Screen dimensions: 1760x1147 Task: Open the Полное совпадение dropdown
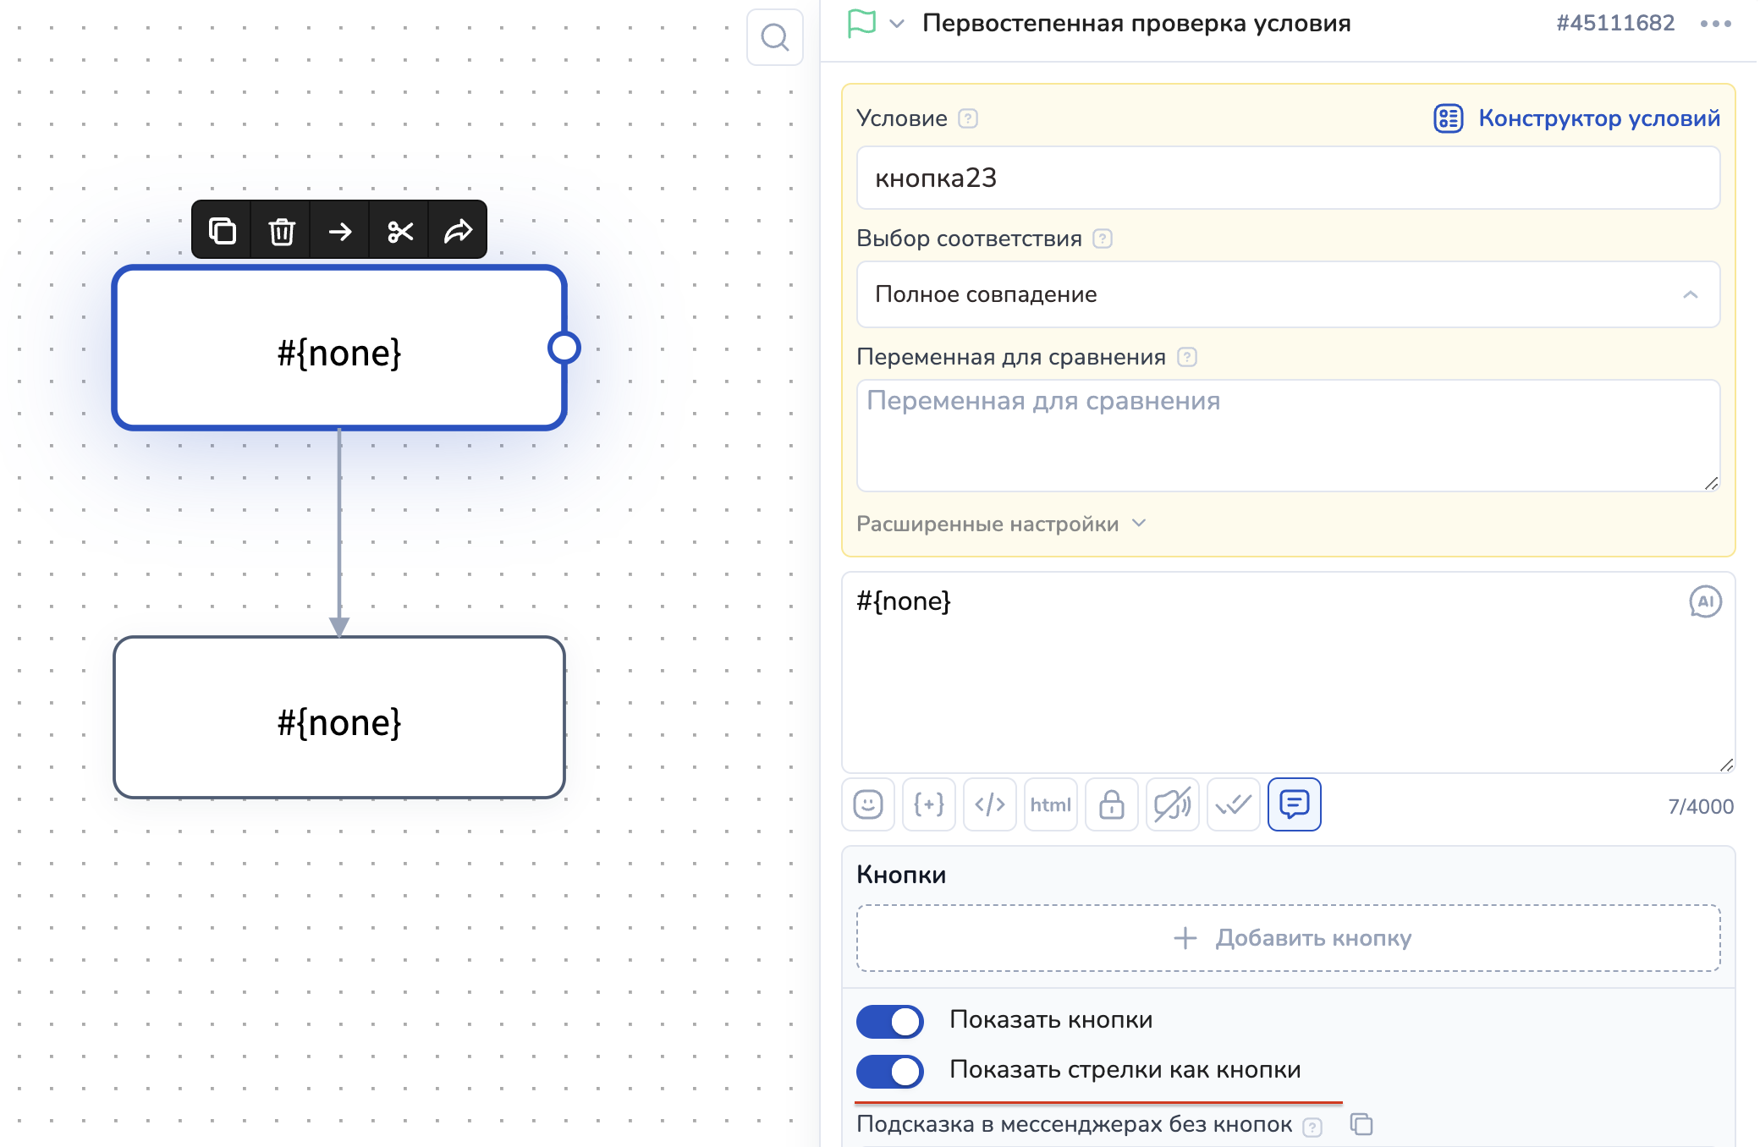1287,294
